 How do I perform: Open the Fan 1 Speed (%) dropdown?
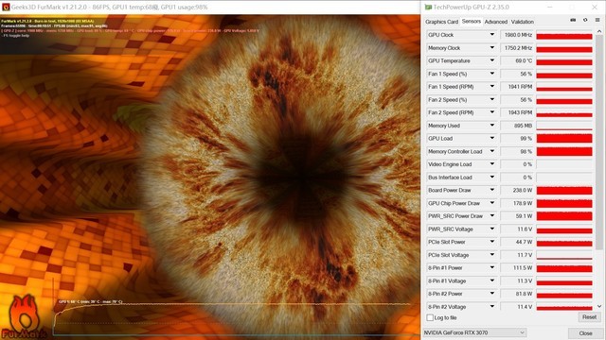coord(492,74)
